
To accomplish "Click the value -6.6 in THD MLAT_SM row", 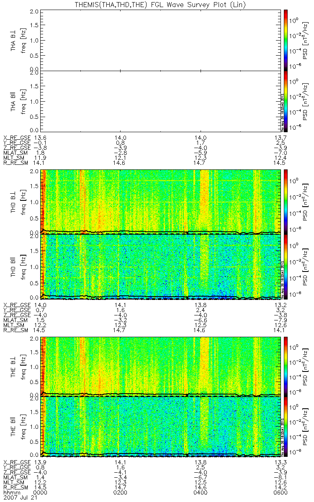I will tap(201, 320).
